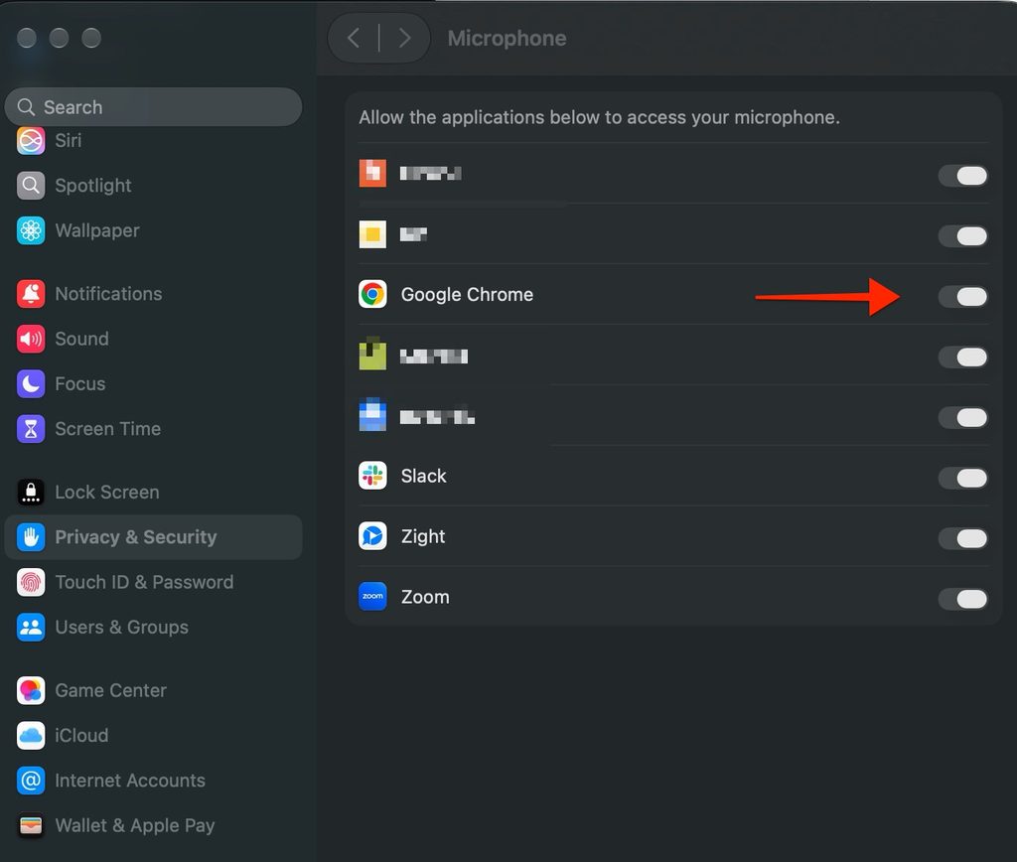Toggle switch for blurred green app
1017x862 pixels.
[963, 357]
